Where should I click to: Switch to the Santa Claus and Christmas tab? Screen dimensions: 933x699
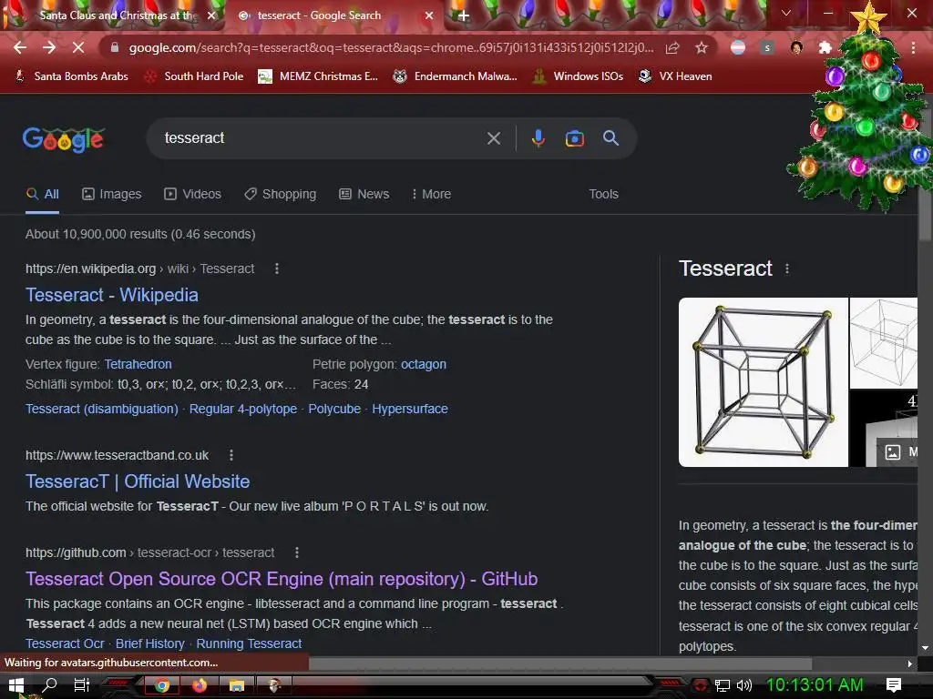pyautogui.click(x=113, y=16)
